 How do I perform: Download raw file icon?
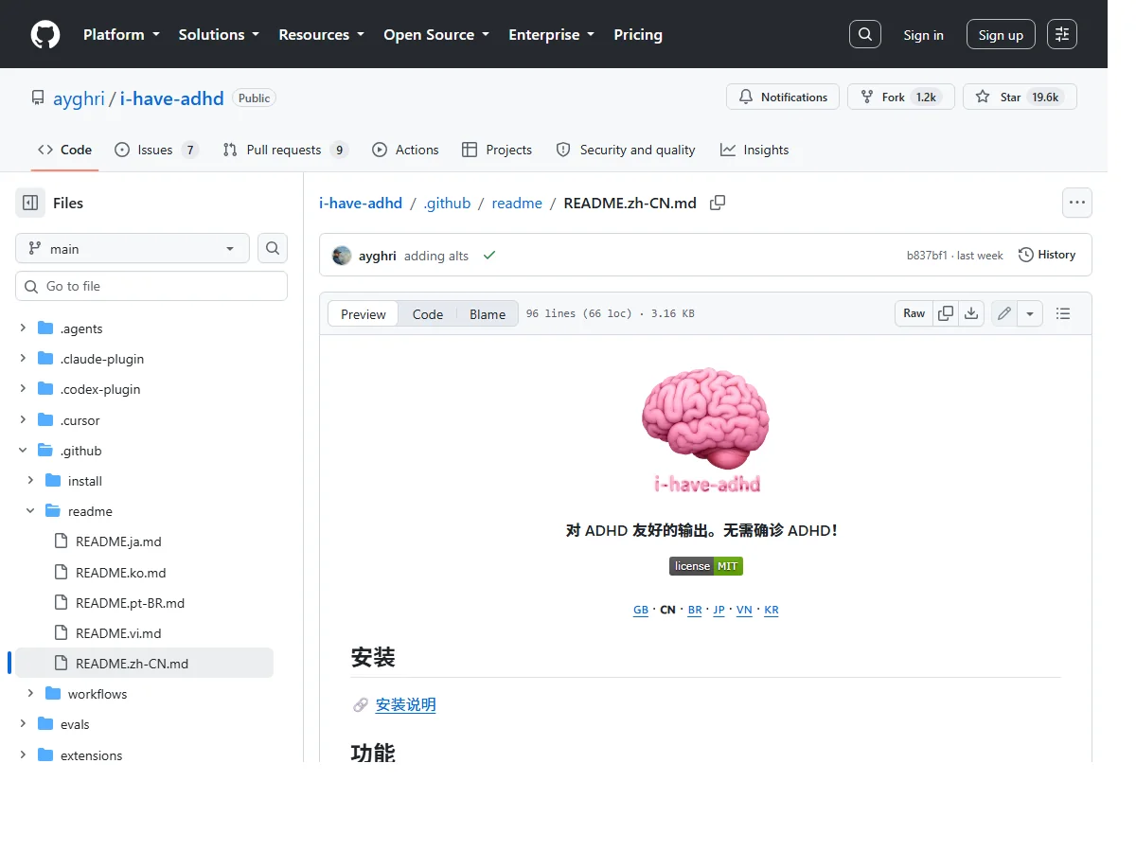[x=970, y=313]
